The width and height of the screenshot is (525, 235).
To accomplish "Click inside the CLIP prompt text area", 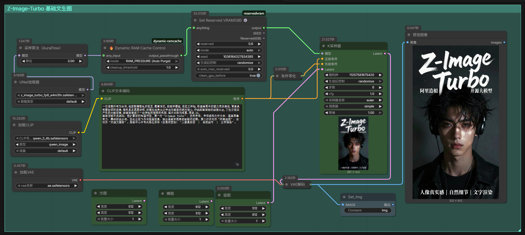I will point(172,136).
